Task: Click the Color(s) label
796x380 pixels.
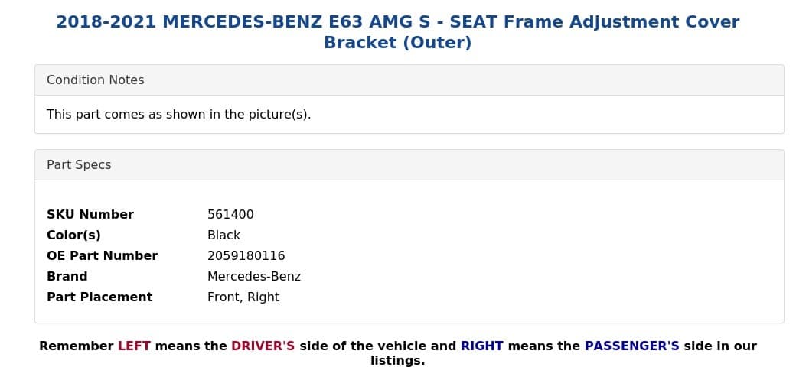Action: (x=73, y=235)
